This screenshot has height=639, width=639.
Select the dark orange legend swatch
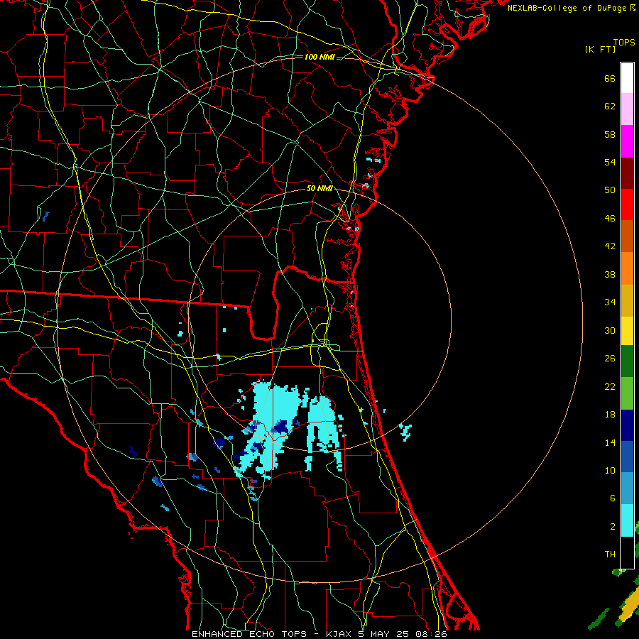pyautogui.click(x=627, y=236)
